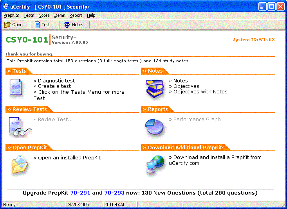The width and height of the screenshot is (287, 209).
Task: Click the Test toolbar button label
Action: point(45,25)
